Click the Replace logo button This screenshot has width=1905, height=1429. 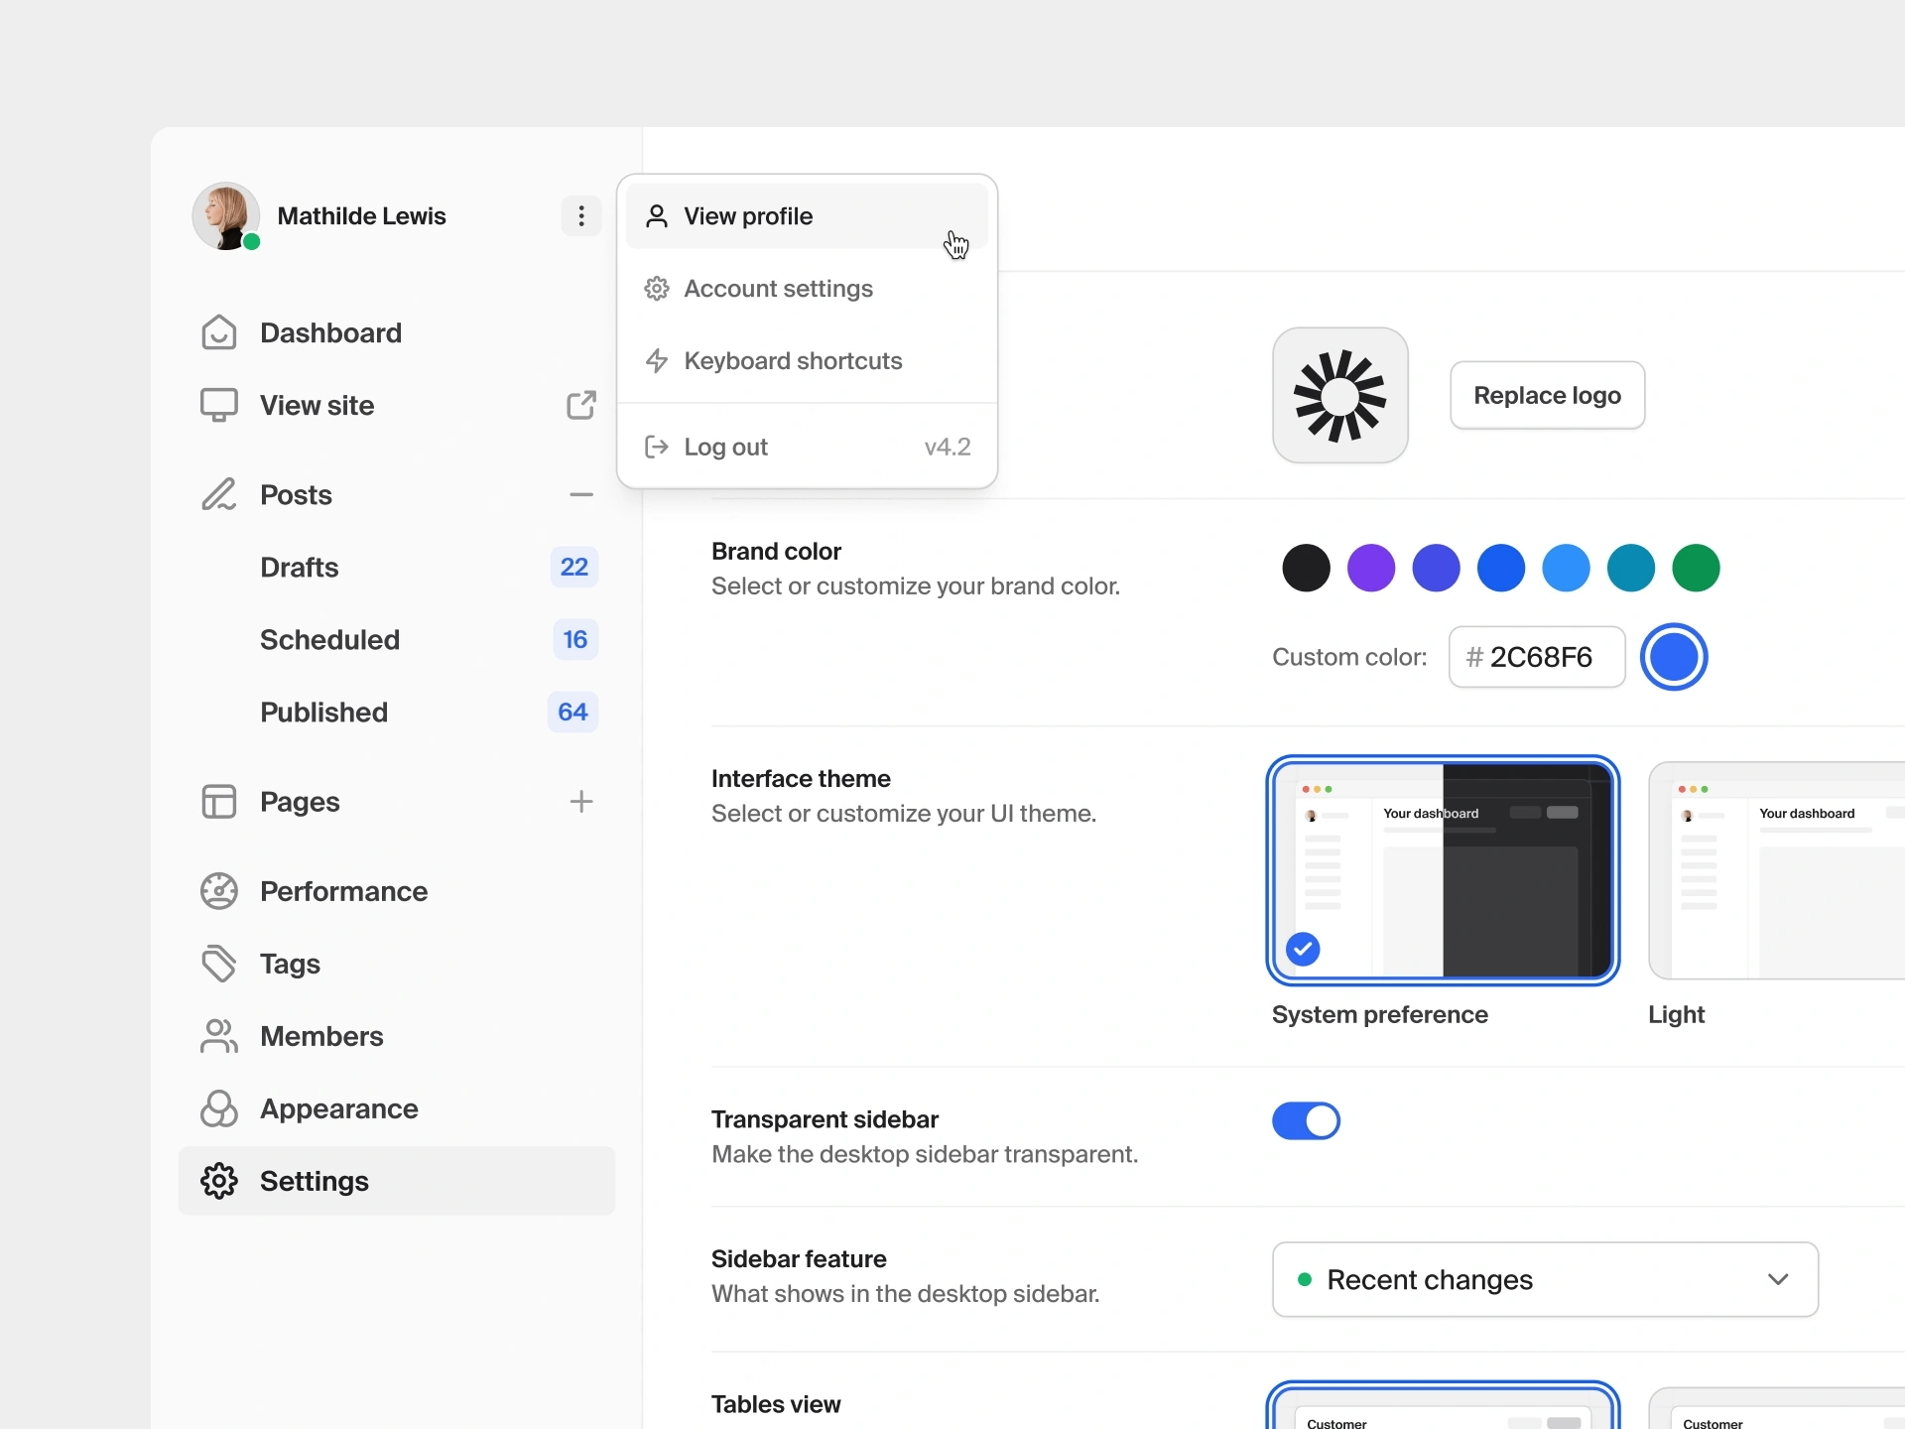point(1547,395)
